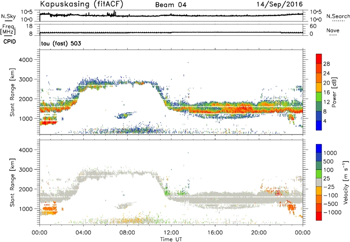Viewport: 350px width, 242px height.
Task: Click the 'tau (fast) 503' text
Action: (x=61, y=43)
